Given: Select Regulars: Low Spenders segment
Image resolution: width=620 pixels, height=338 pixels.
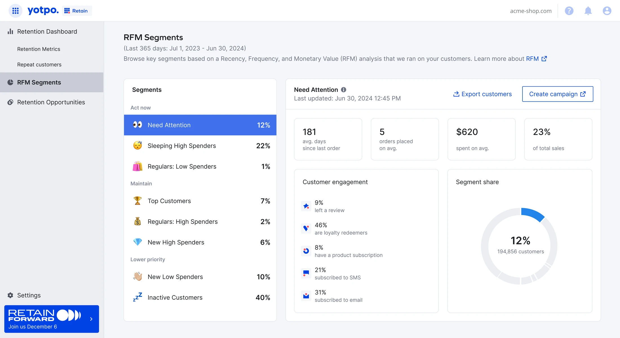Looking at the screenshot, I should coord(200,166).
